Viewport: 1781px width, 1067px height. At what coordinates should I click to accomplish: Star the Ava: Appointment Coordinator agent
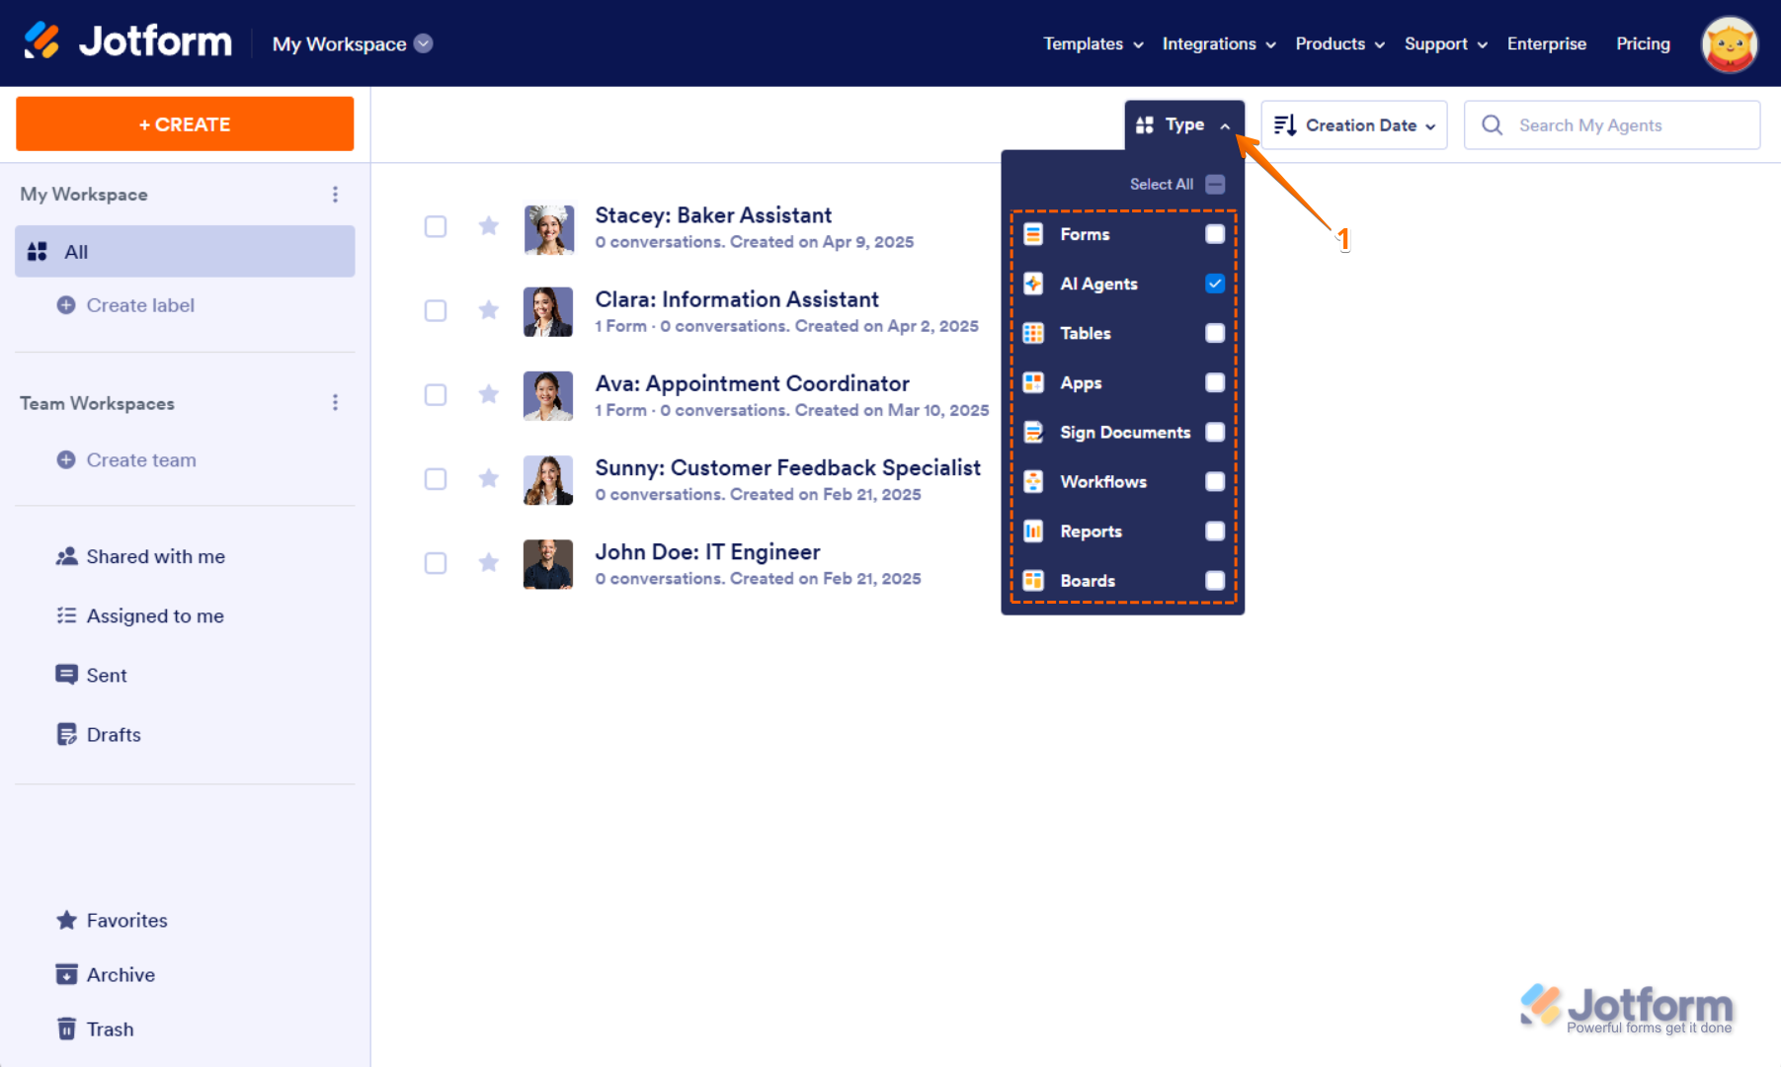(x=488, y=394)
